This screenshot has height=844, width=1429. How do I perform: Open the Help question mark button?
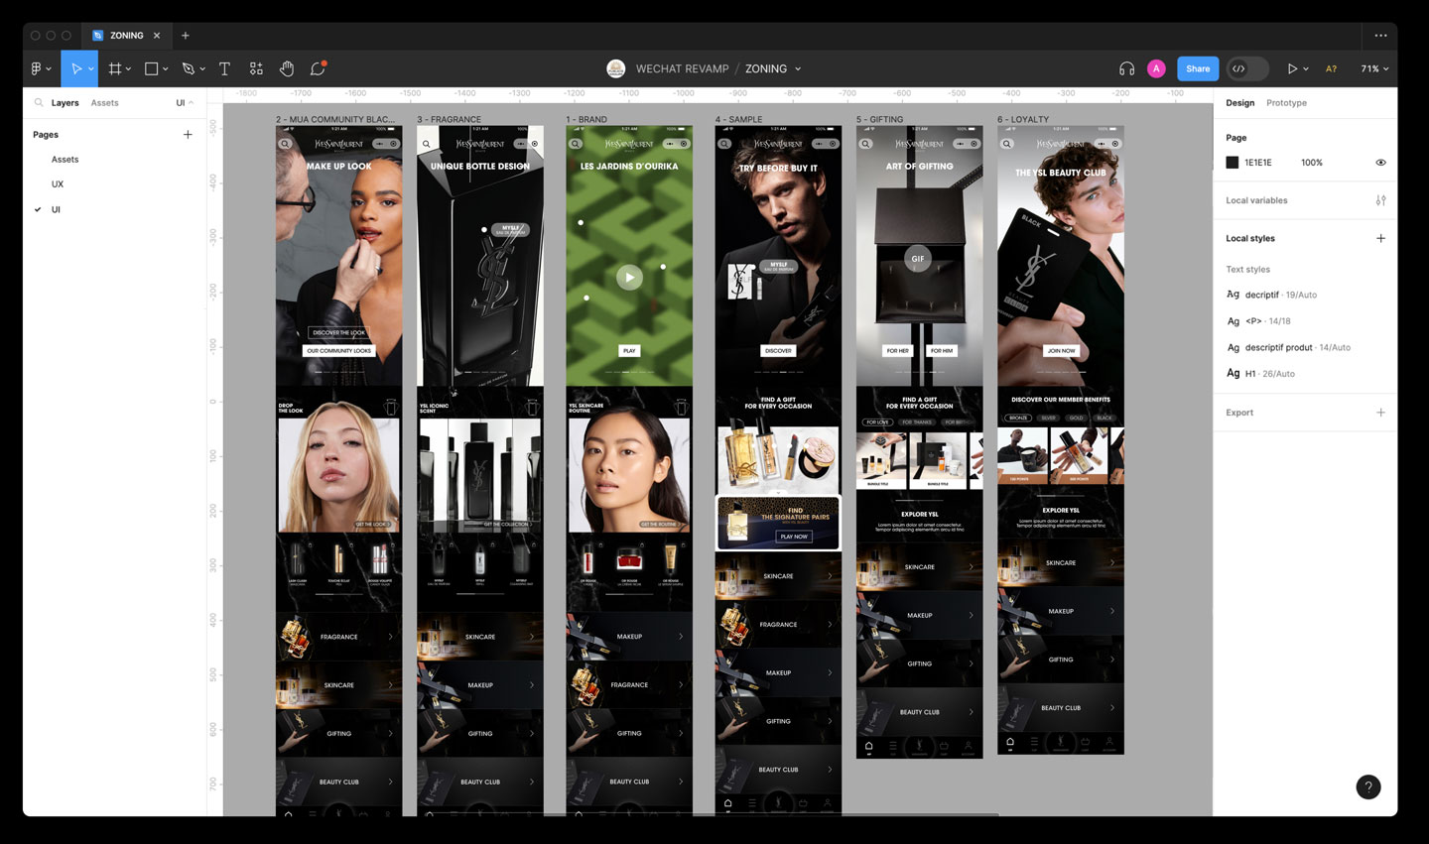[1368, 786]
